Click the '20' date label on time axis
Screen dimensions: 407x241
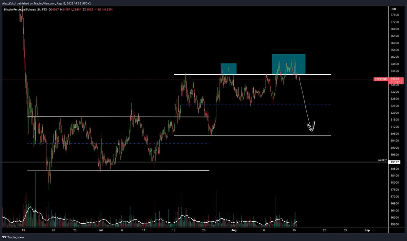point(53,230)
